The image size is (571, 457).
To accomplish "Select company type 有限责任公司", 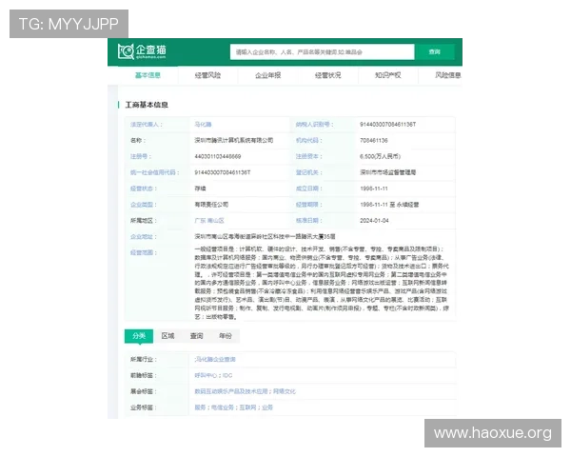I will (x=211, y=205).
